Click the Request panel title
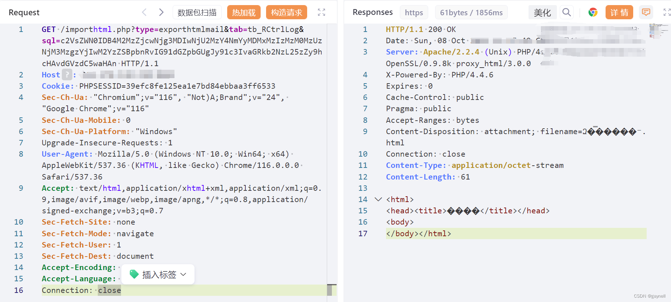The image size is (671, 302). (24, 12)
